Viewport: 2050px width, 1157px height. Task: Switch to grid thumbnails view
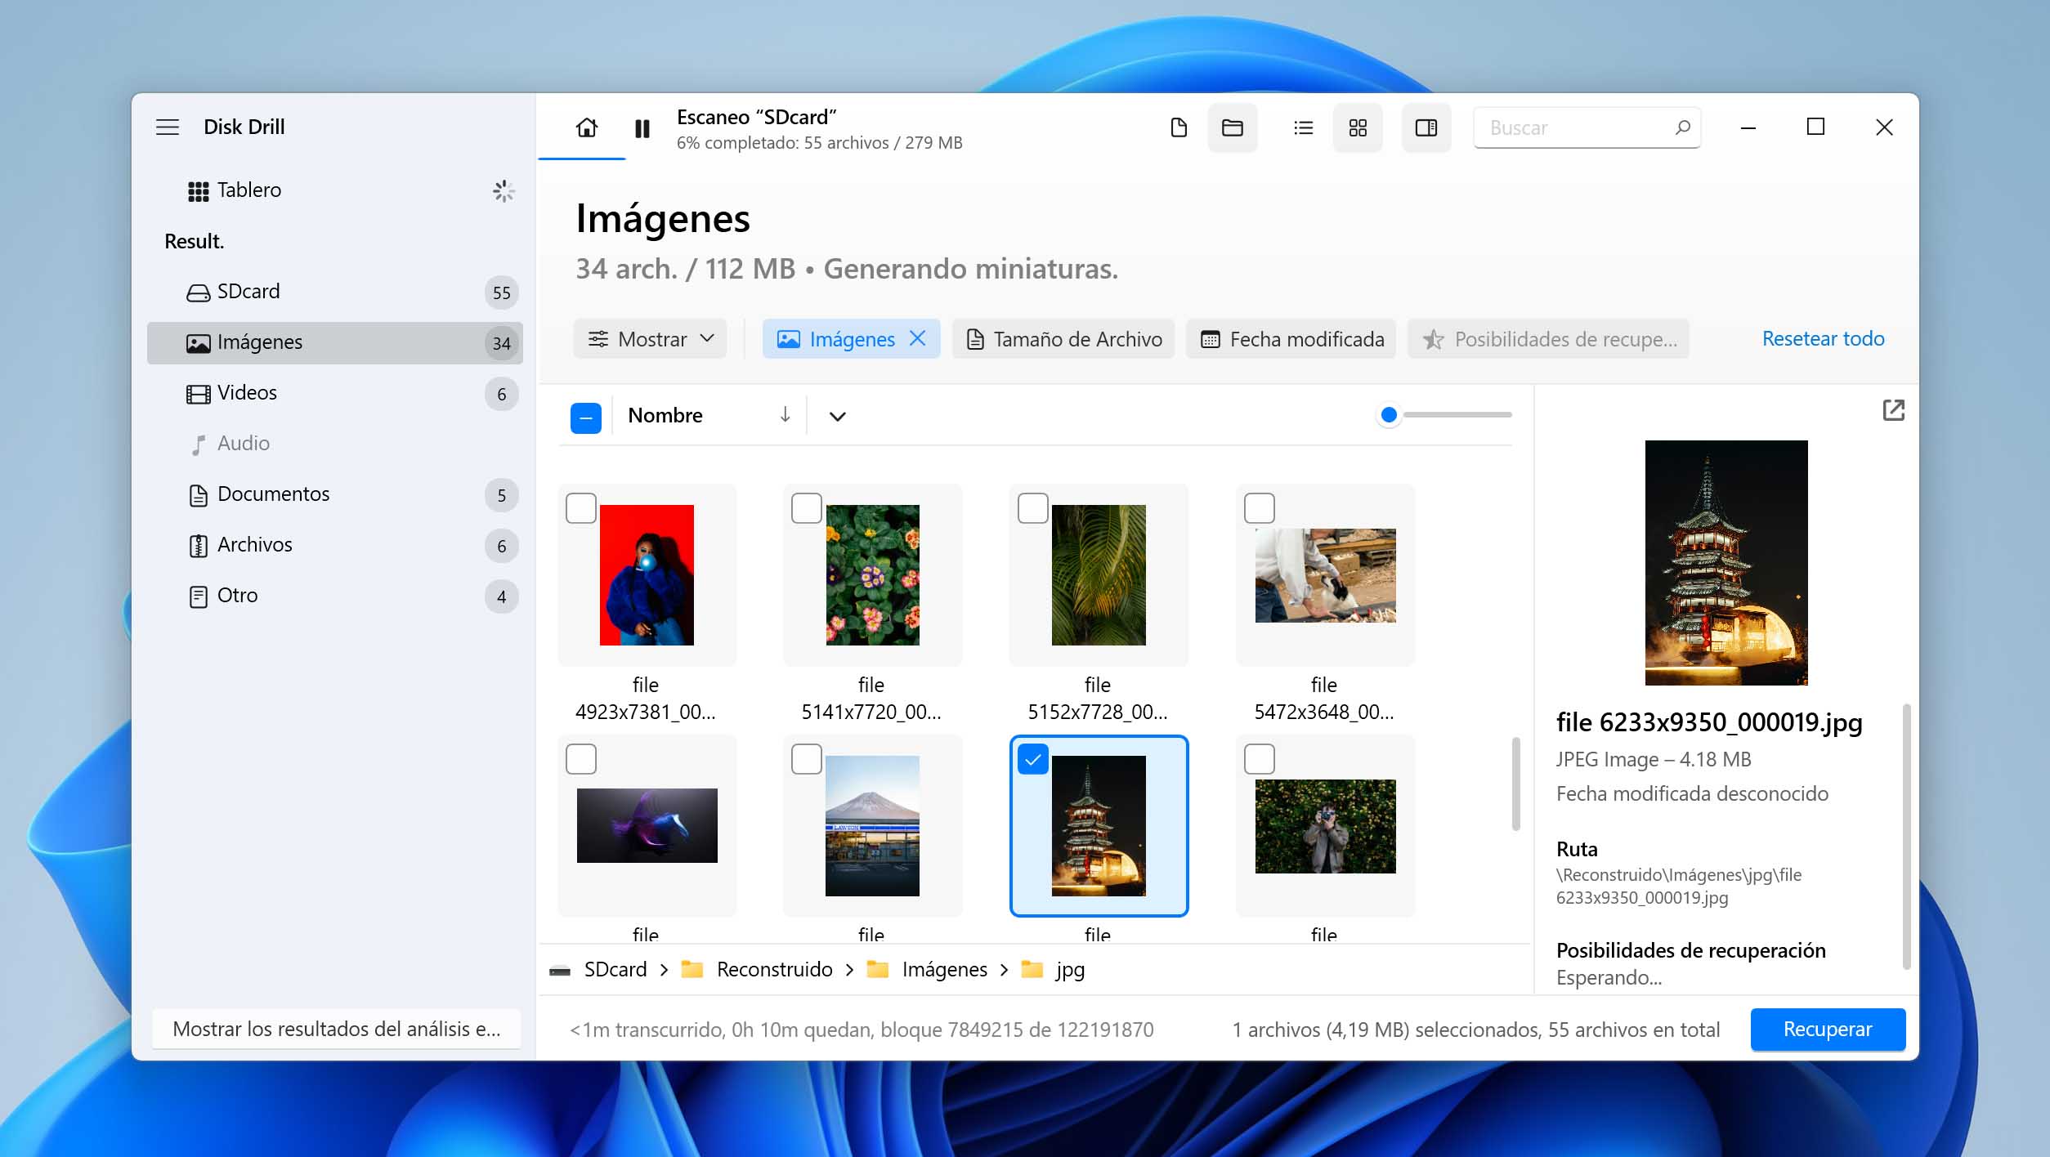[1358, 127]
